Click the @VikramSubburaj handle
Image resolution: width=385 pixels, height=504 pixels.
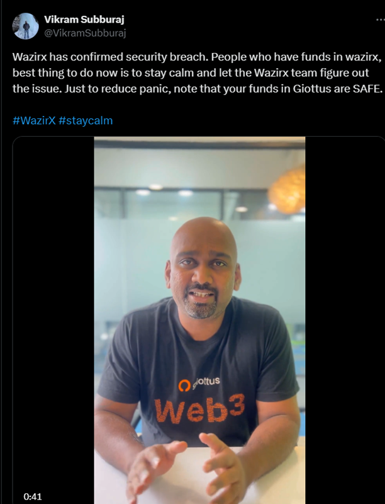click(85, 33)
